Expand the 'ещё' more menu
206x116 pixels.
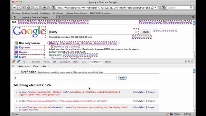coord(84,22)
